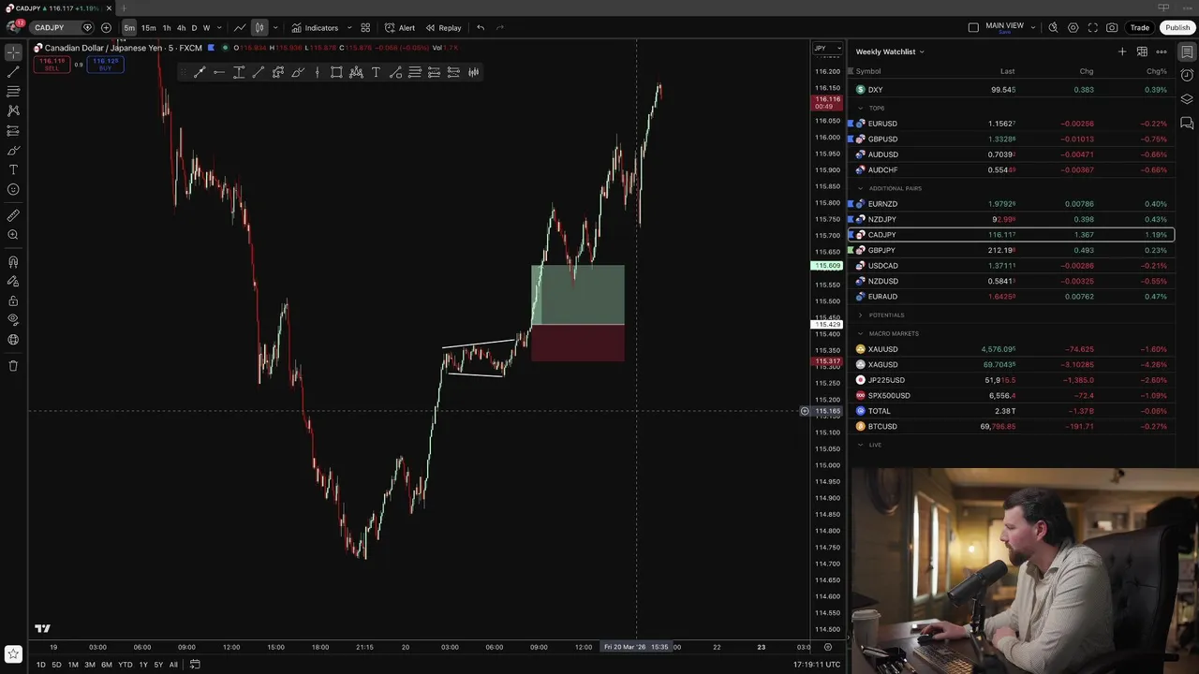
Task: Open the object tree globe icon
Action: point(13,340)
